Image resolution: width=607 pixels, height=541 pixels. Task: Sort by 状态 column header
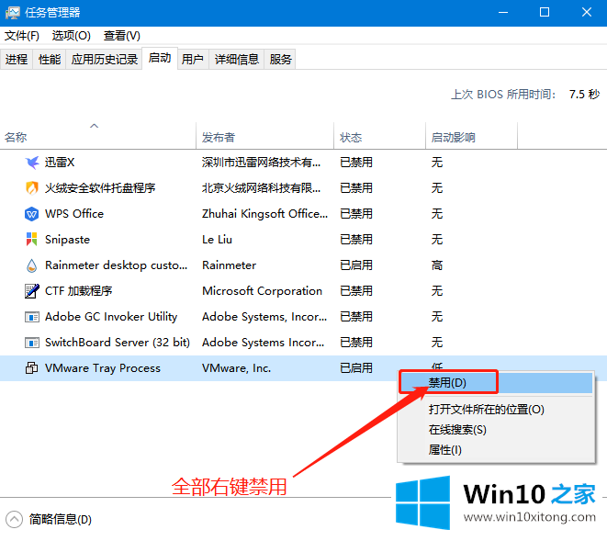pos(380,138)
